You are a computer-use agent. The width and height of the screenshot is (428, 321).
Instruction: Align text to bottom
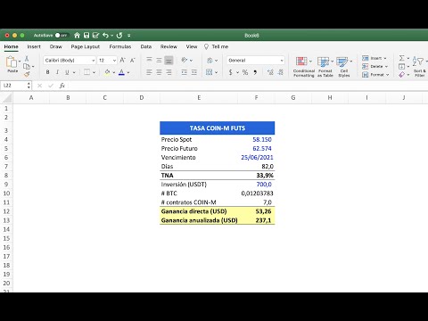click(169, 60)
